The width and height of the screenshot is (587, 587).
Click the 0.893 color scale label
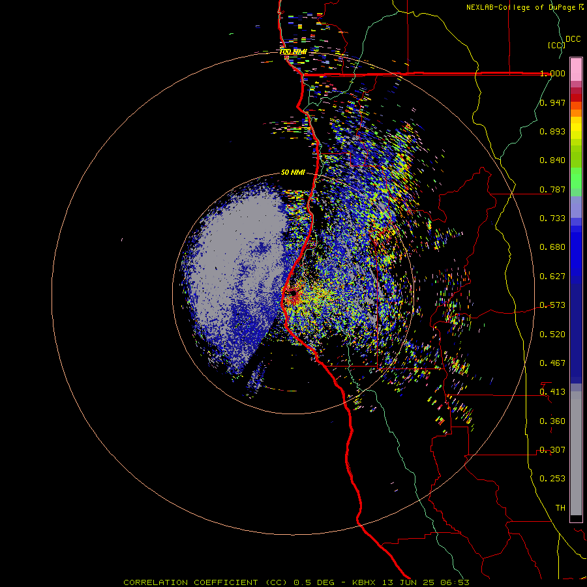[x=552, y=131]
